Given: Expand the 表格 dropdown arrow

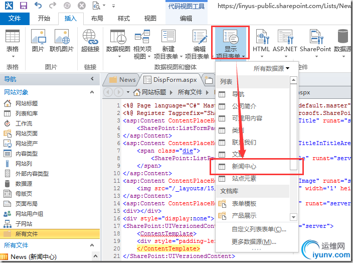Looking at the screenshot, I should click(x=13, y=56).
